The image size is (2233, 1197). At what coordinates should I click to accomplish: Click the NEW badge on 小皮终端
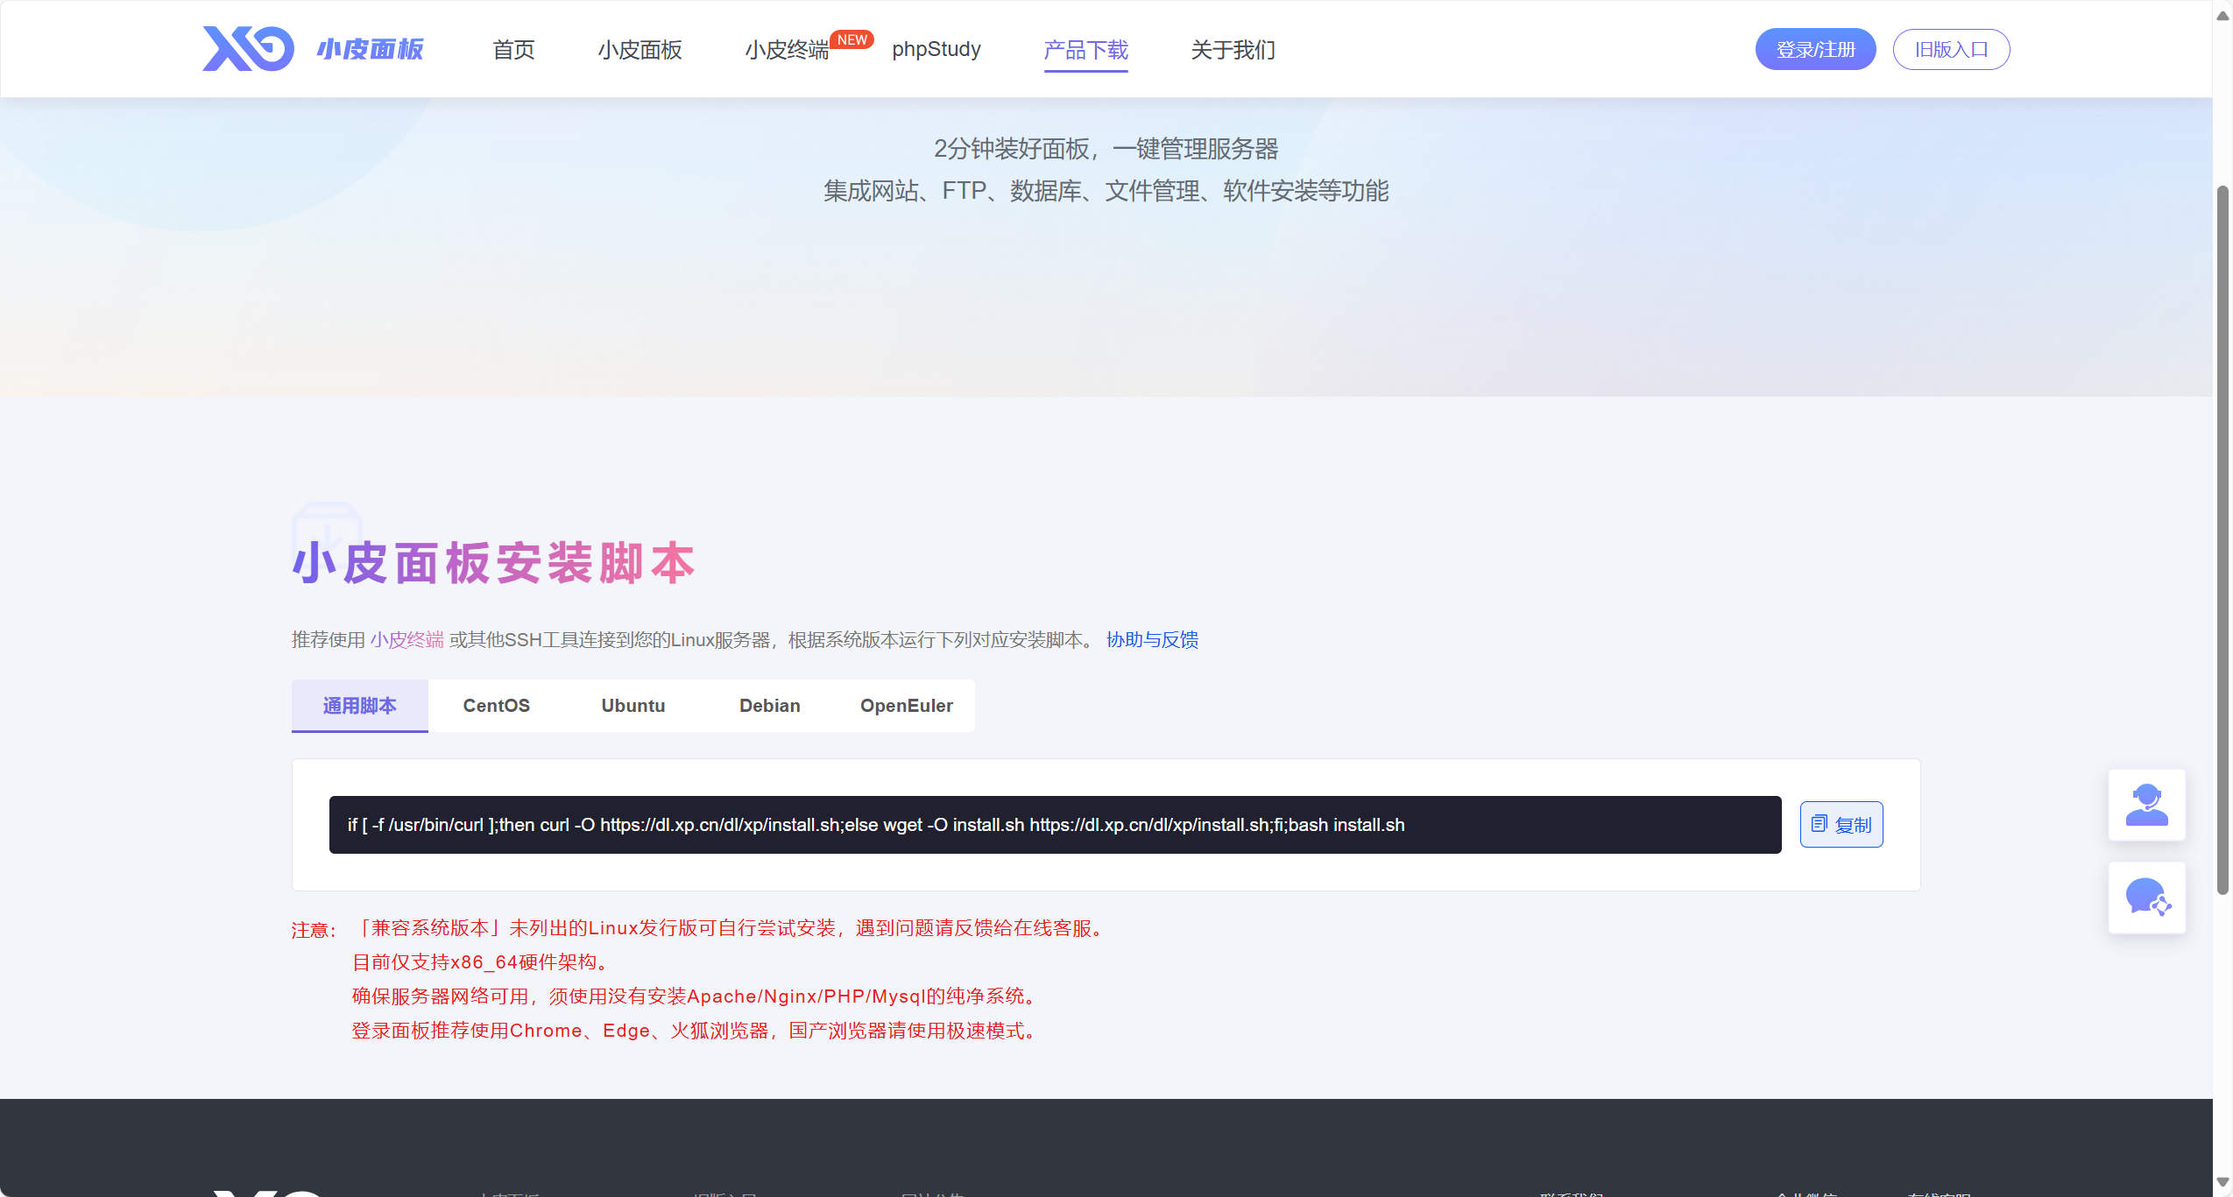(x=851, y=40)
